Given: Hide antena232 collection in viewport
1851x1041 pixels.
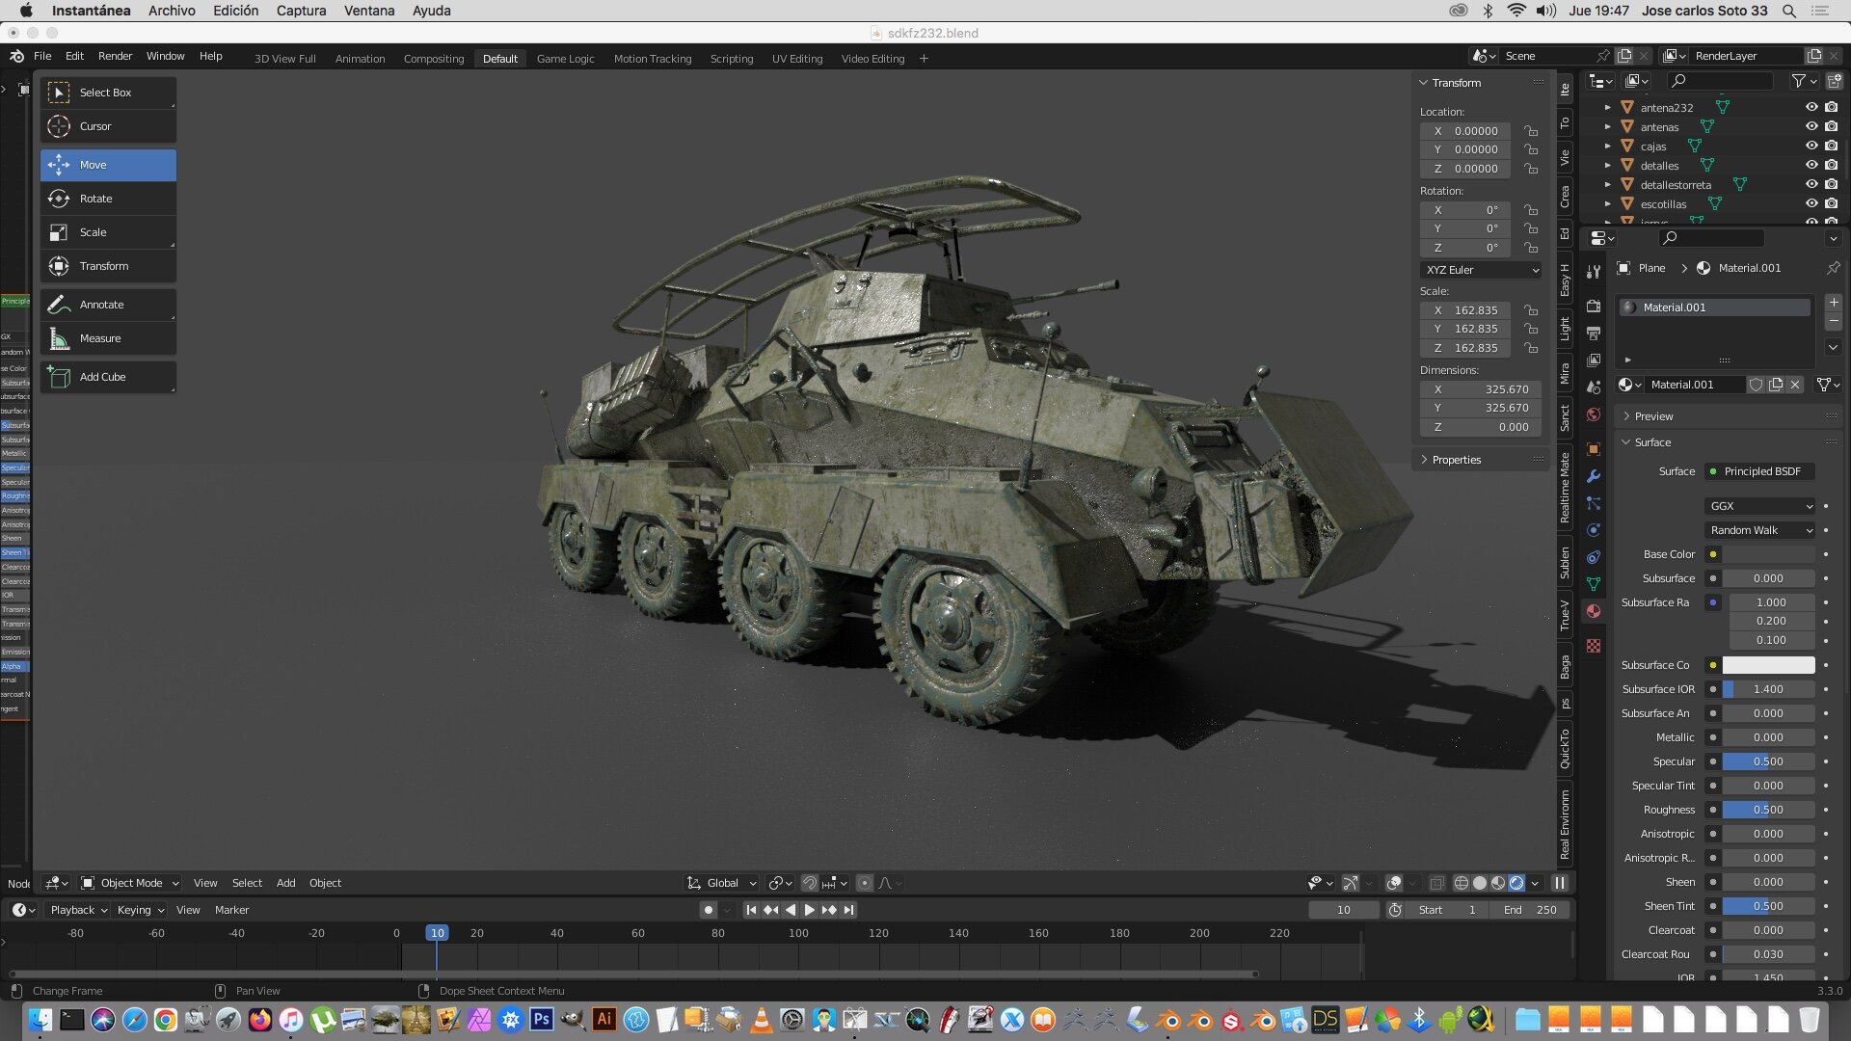Looking at the screenshot, I should tap(1811, 108).
